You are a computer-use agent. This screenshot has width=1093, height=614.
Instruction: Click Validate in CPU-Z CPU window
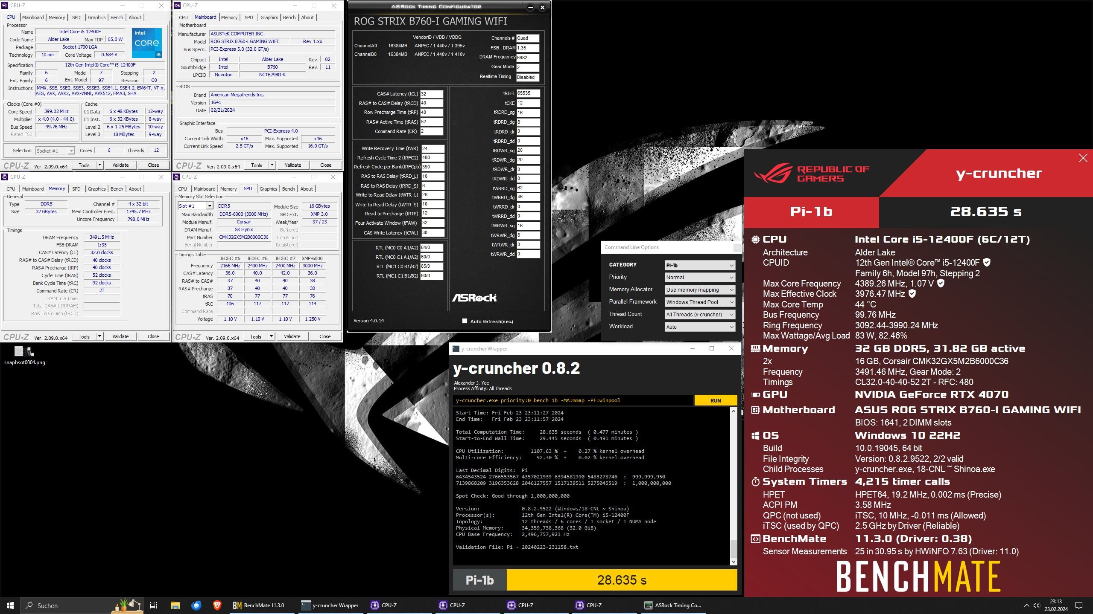point(120,165)
